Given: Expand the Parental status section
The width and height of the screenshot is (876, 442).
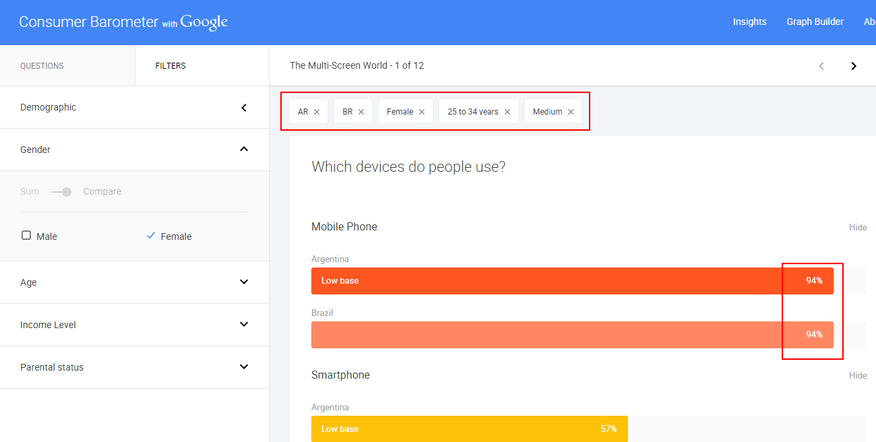Looking at the screenshot, I should tap(244, 367).
